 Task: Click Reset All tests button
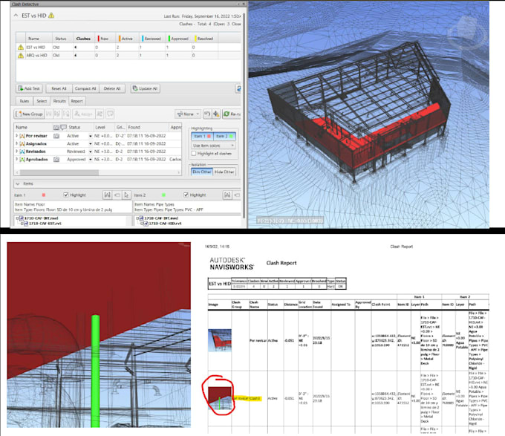click(59, 88)
